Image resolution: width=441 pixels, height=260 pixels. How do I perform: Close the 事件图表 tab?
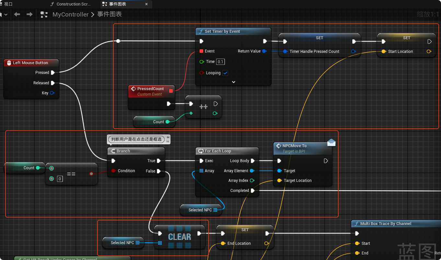pos(146,4)
